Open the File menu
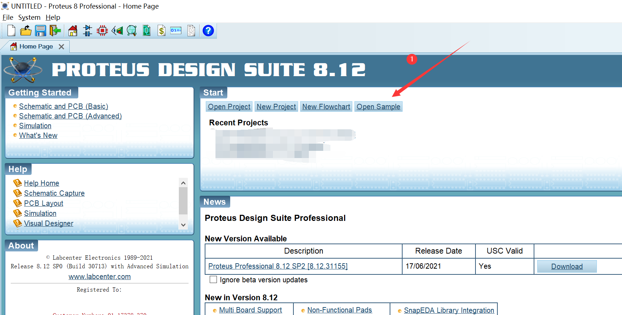622x315 pixels. [x=8, y=17]
